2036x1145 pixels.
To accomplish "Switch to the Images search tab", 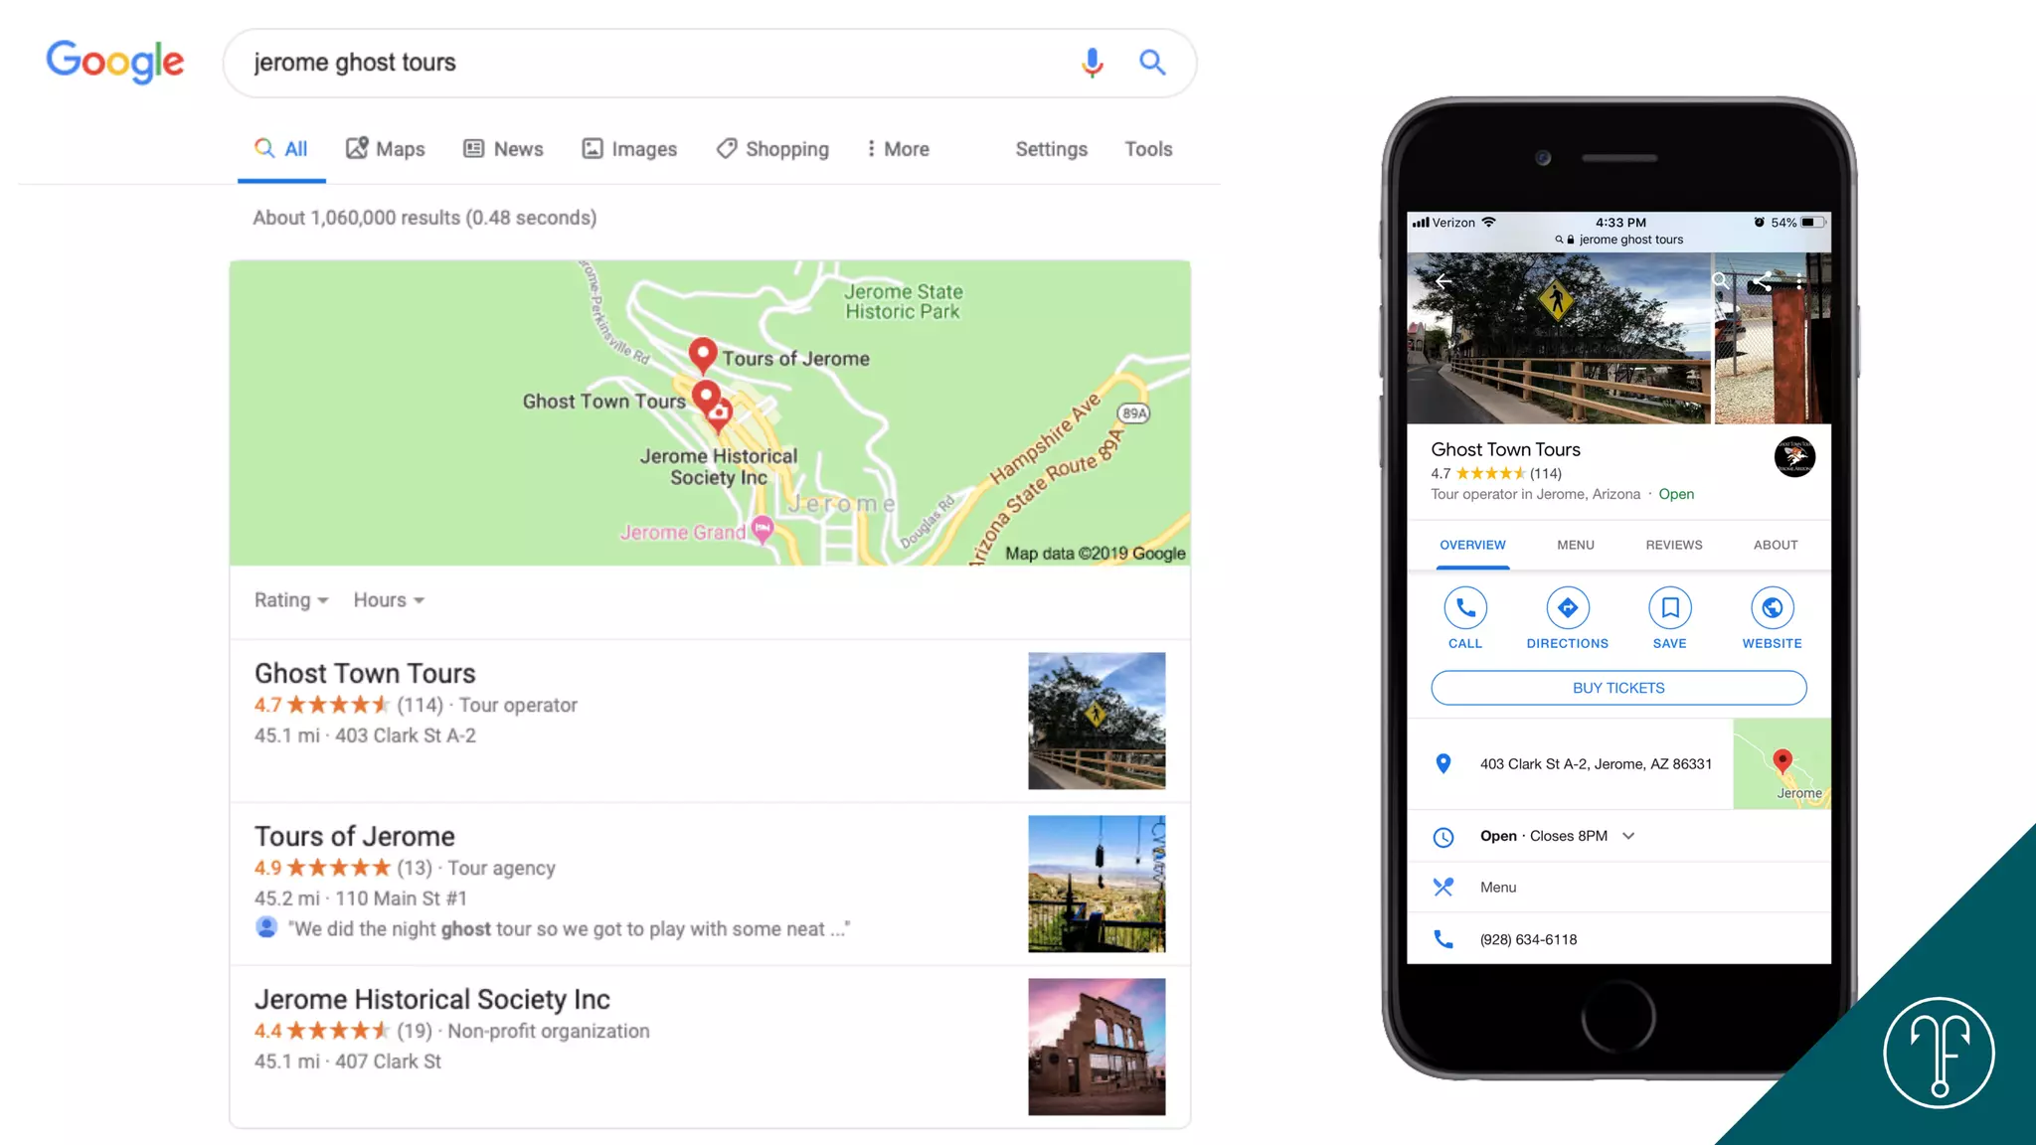I will (629, 149).
